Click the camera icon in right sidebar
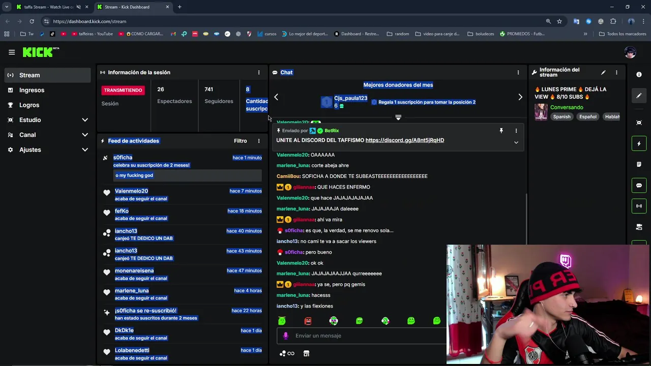 639,227
